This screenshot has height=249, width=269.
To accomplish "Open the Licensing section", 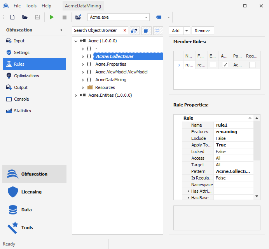I will (x=31, y=192).
